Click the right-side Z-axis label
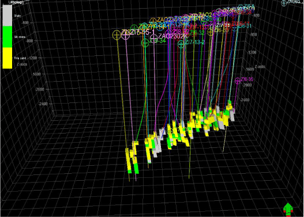This screenshot has width=304, height=217. (x=260, y=67)
